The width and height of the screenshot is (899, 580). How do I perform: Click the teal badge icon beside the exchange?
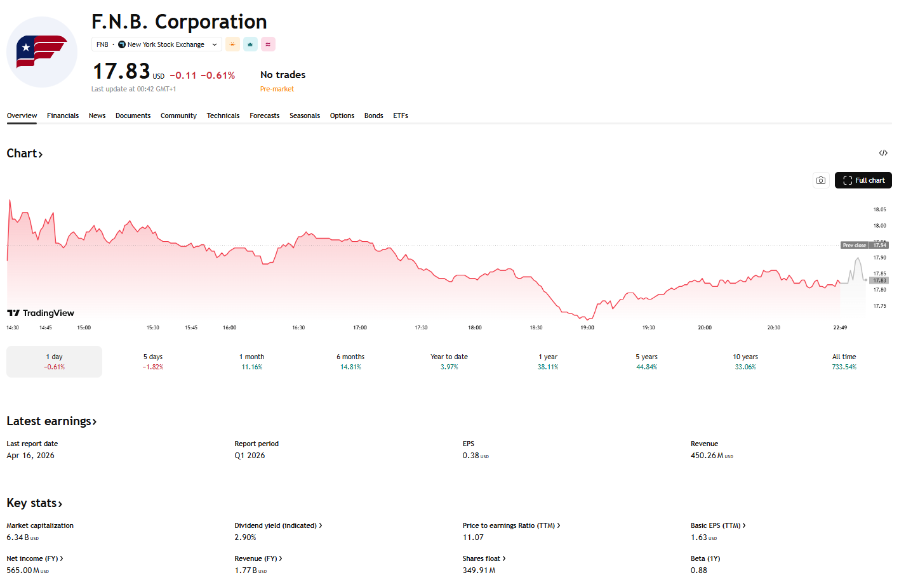coord(250,44)
